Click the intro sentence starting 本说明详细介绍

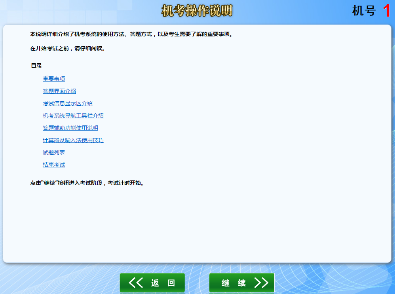[131, 34]
